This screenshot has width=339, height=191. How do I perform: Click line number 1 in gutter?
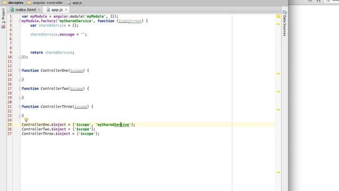point(11,16)
